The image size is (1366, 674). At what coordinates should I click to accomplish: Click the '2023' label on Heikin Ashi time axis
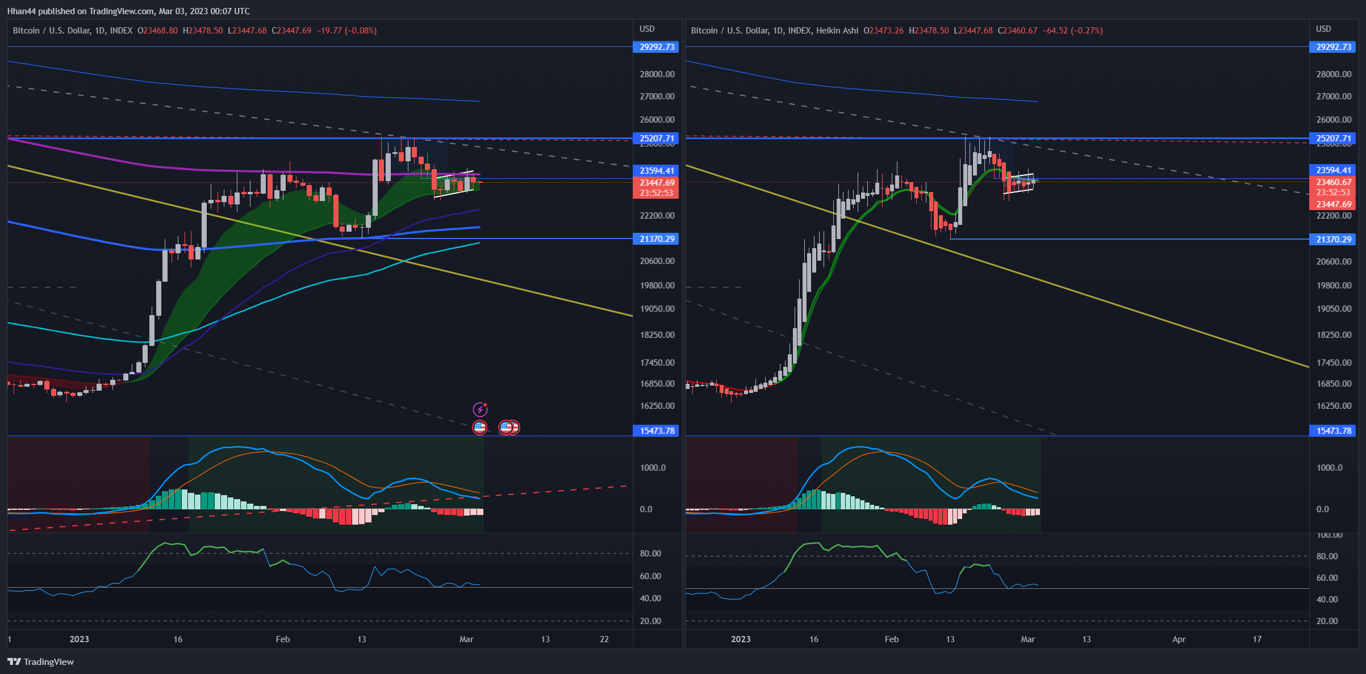(741, 639)
